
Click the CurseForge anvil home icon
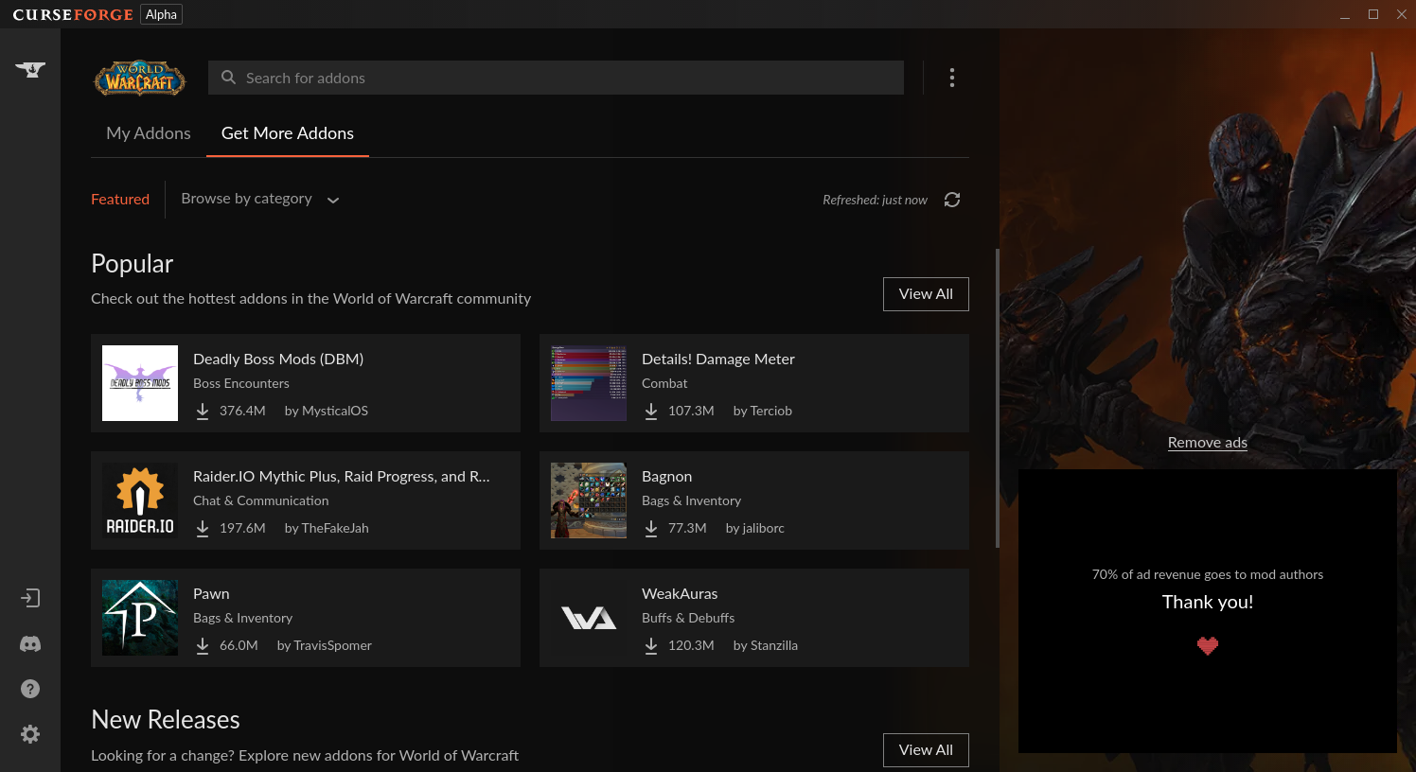click(30, 69)
